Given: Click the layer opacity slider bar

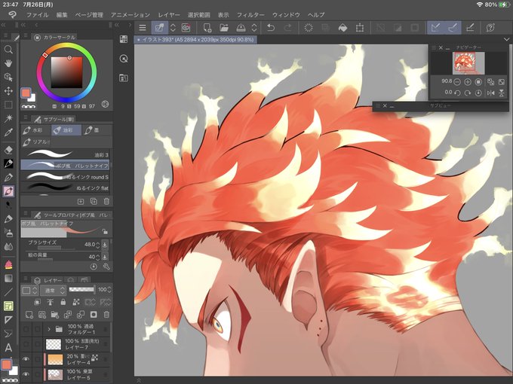Looking at the screenshot, I should pyautogui.click(x=81, y=290).
